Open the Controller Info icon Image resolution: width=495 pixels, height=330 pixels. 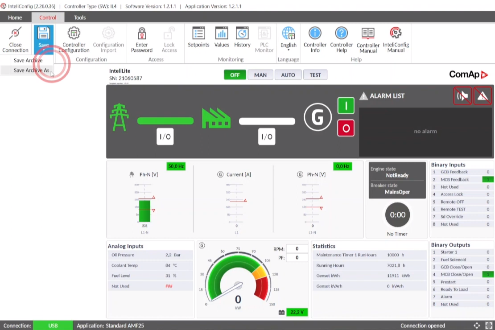click(x=315, y=34)
